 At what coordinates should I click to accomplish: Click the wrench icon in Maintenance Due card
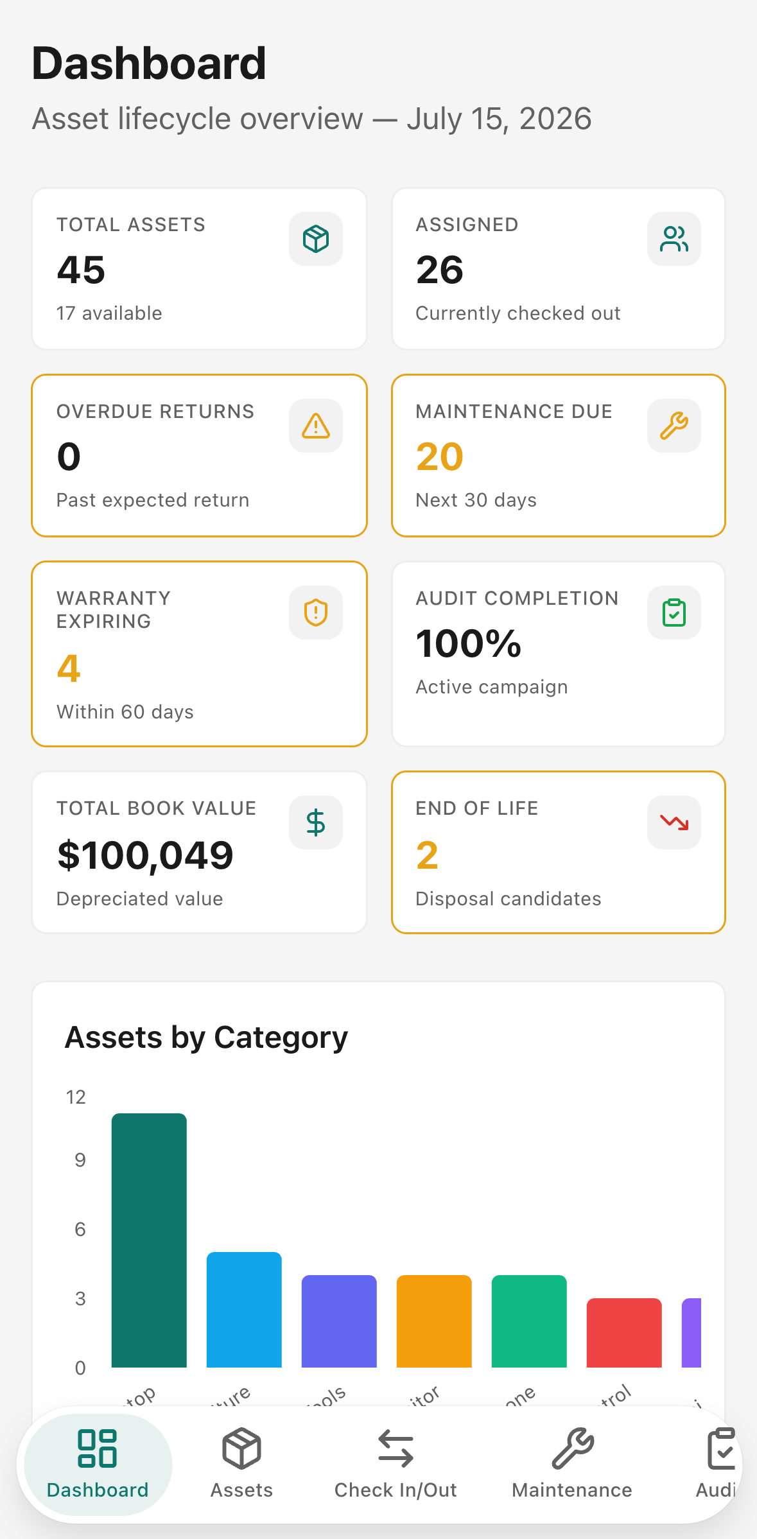coord(674,426)
